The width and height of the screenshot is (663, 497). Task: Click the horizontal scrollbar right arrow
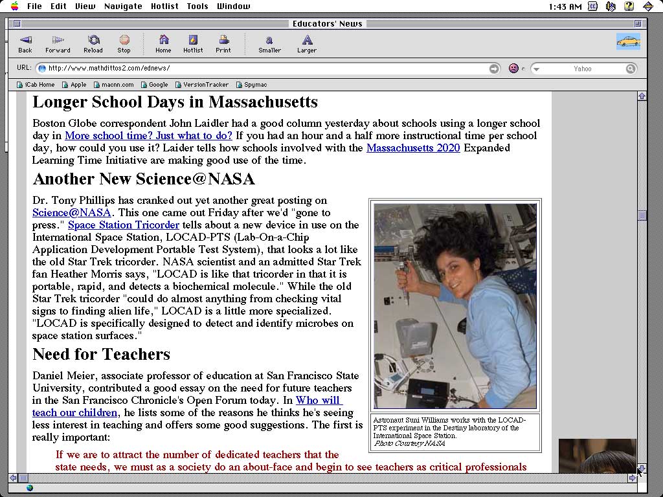pyautogui.click(x=632, y=478)
